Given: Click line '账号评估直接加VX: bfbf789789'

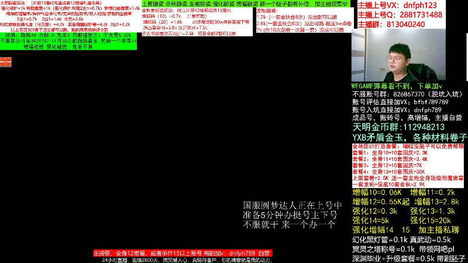Looking at the screenshot, I should [400, 102].
